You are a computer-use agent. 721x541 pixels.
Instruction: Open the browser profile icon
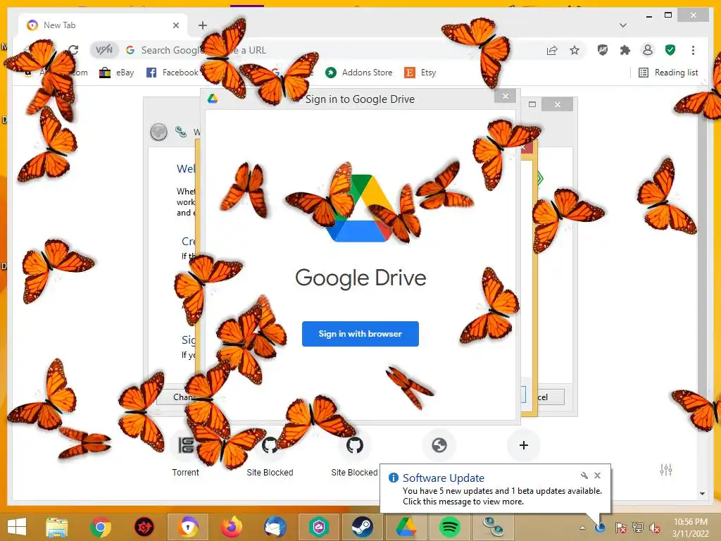pos(648,50)
